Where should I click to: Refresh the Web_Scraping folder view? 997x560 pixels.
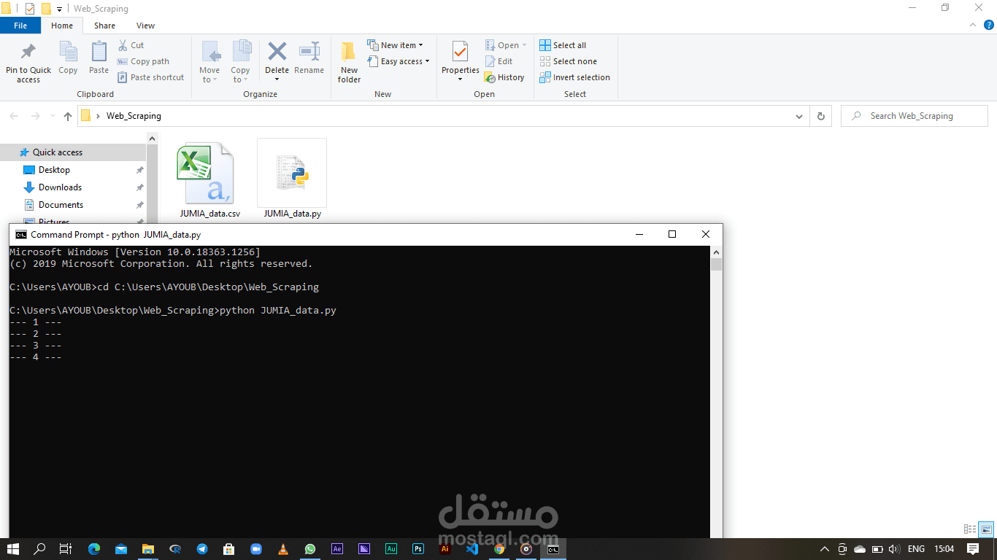click(x=820, y=116)
